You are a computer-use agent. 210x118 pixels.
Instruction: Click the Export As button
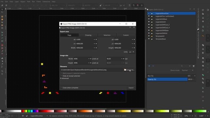coord(129,70)
